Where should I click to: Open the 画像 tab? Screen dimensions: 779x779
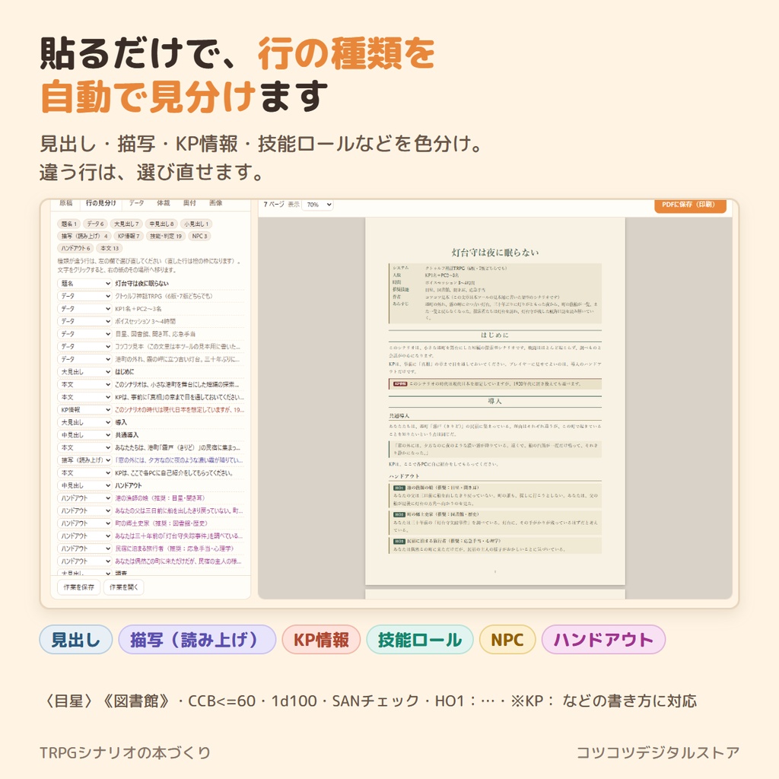click(x=216, y=202)
